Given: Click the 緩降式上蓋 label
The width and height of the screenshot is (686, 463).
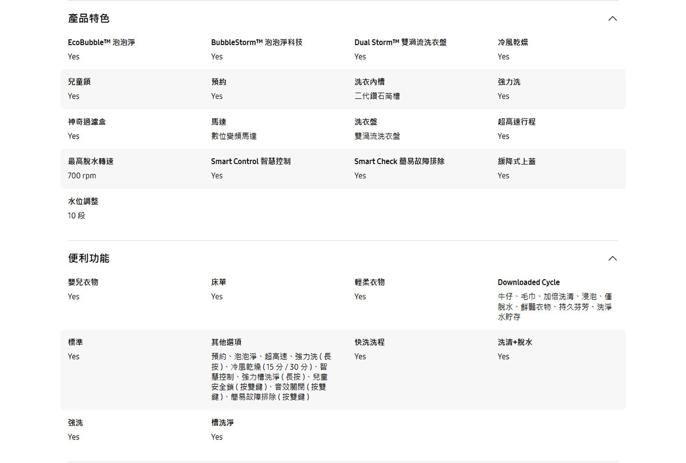Looking at the screenshot, I should click(x=516, y=162).
